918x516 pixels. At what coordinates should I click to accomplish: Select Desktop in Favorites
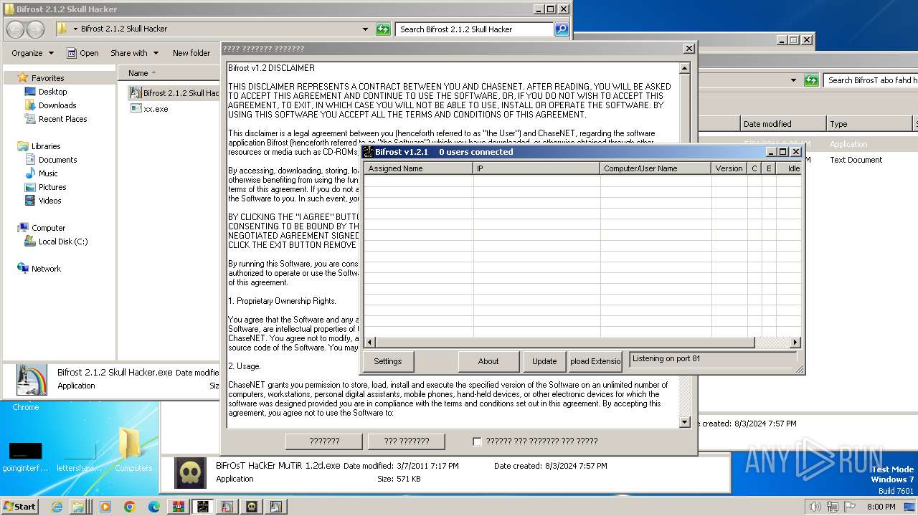(52, 92)
